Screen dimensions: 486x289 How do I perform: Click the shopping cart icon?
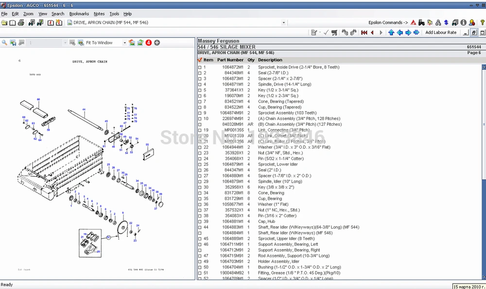point(334,33)
